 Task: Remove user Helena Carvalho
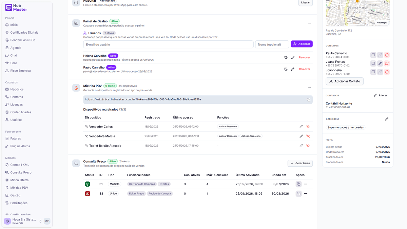(305, 57)
